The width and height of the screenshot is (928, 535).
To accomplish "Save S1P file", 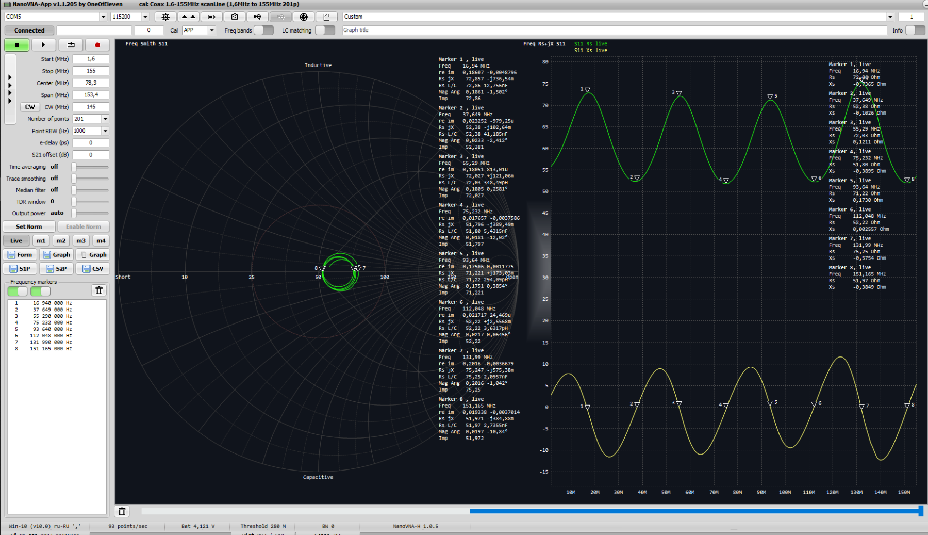I will point(20,269).
